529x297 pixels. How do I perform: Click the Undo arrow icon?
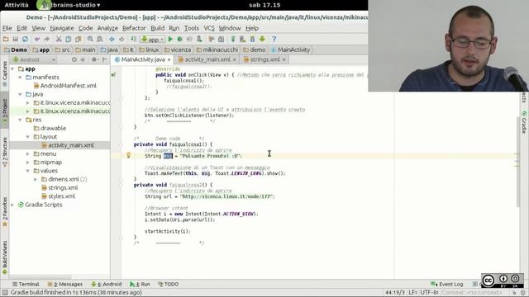coord(37,39)
